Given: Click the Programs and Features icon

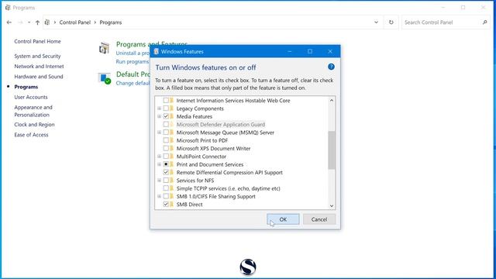Looking at the screenshot, I should [104, 48].
